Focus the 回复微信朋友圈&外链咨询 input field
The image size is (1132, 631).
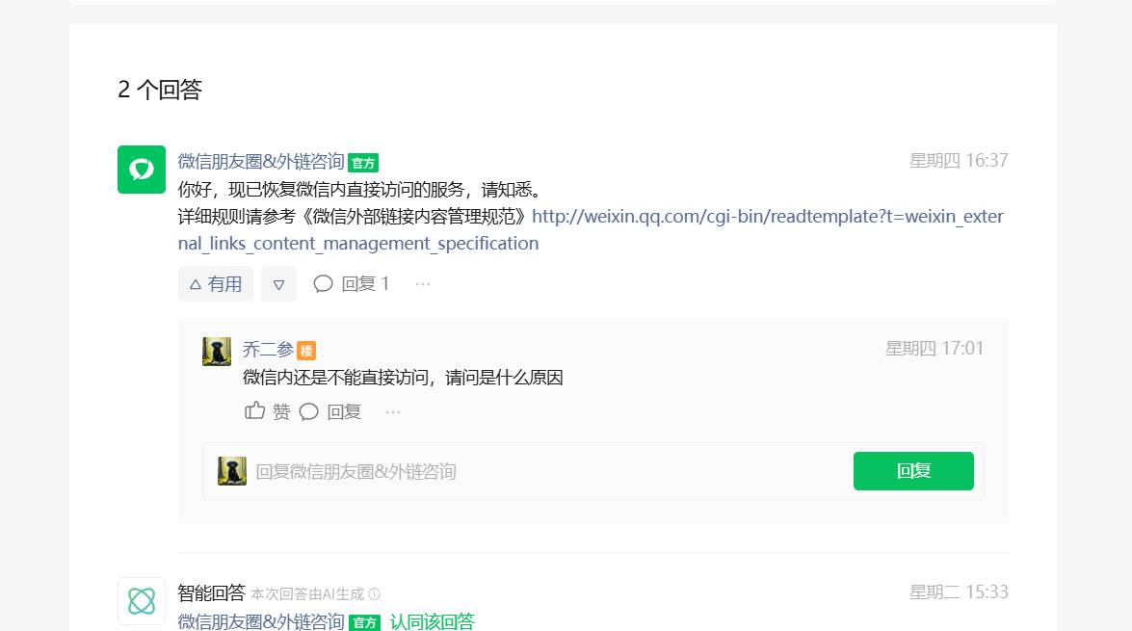pyautogui.click(x=549, y=471)
